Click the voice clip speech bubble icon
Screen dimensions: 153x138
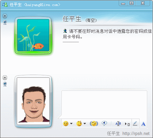tap(104, 124)
